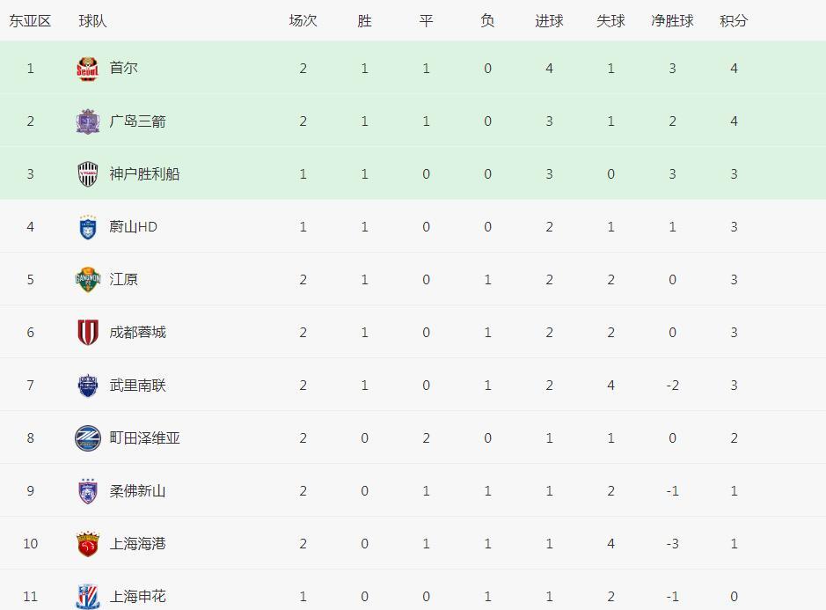Image resolution: width=826 pixels, height=610 pixels.
Task: Click the 净胜球 column header
Action: [672, 20]
